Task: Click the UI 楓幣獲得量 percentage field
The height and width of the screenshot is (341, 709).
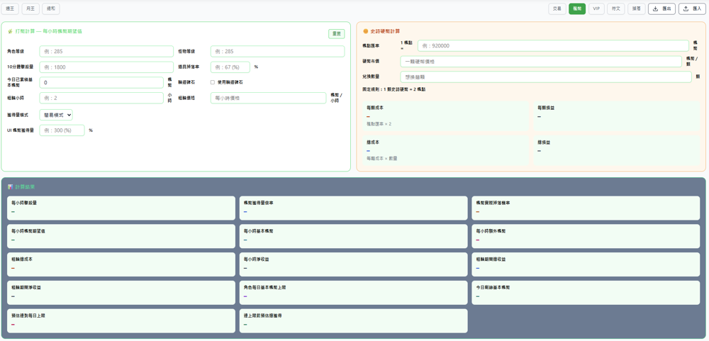Action: click(62, 130)
